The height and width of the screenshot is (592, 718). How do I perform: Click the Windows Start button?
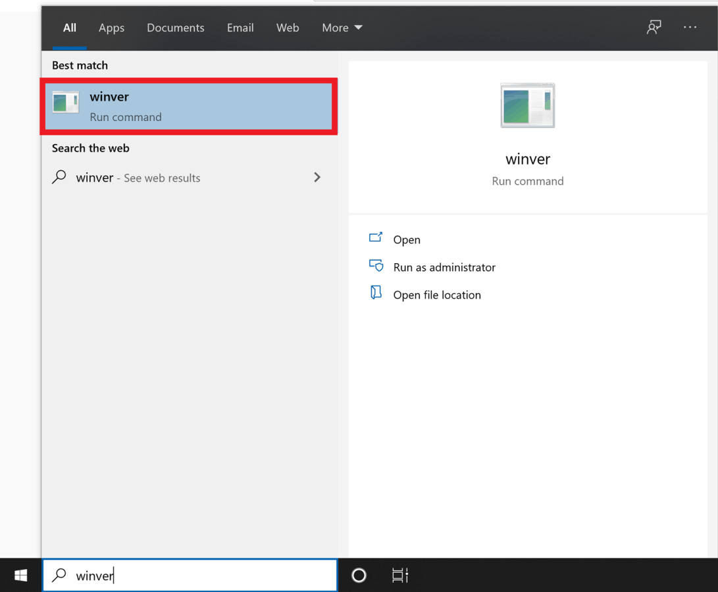click(20, 576)
